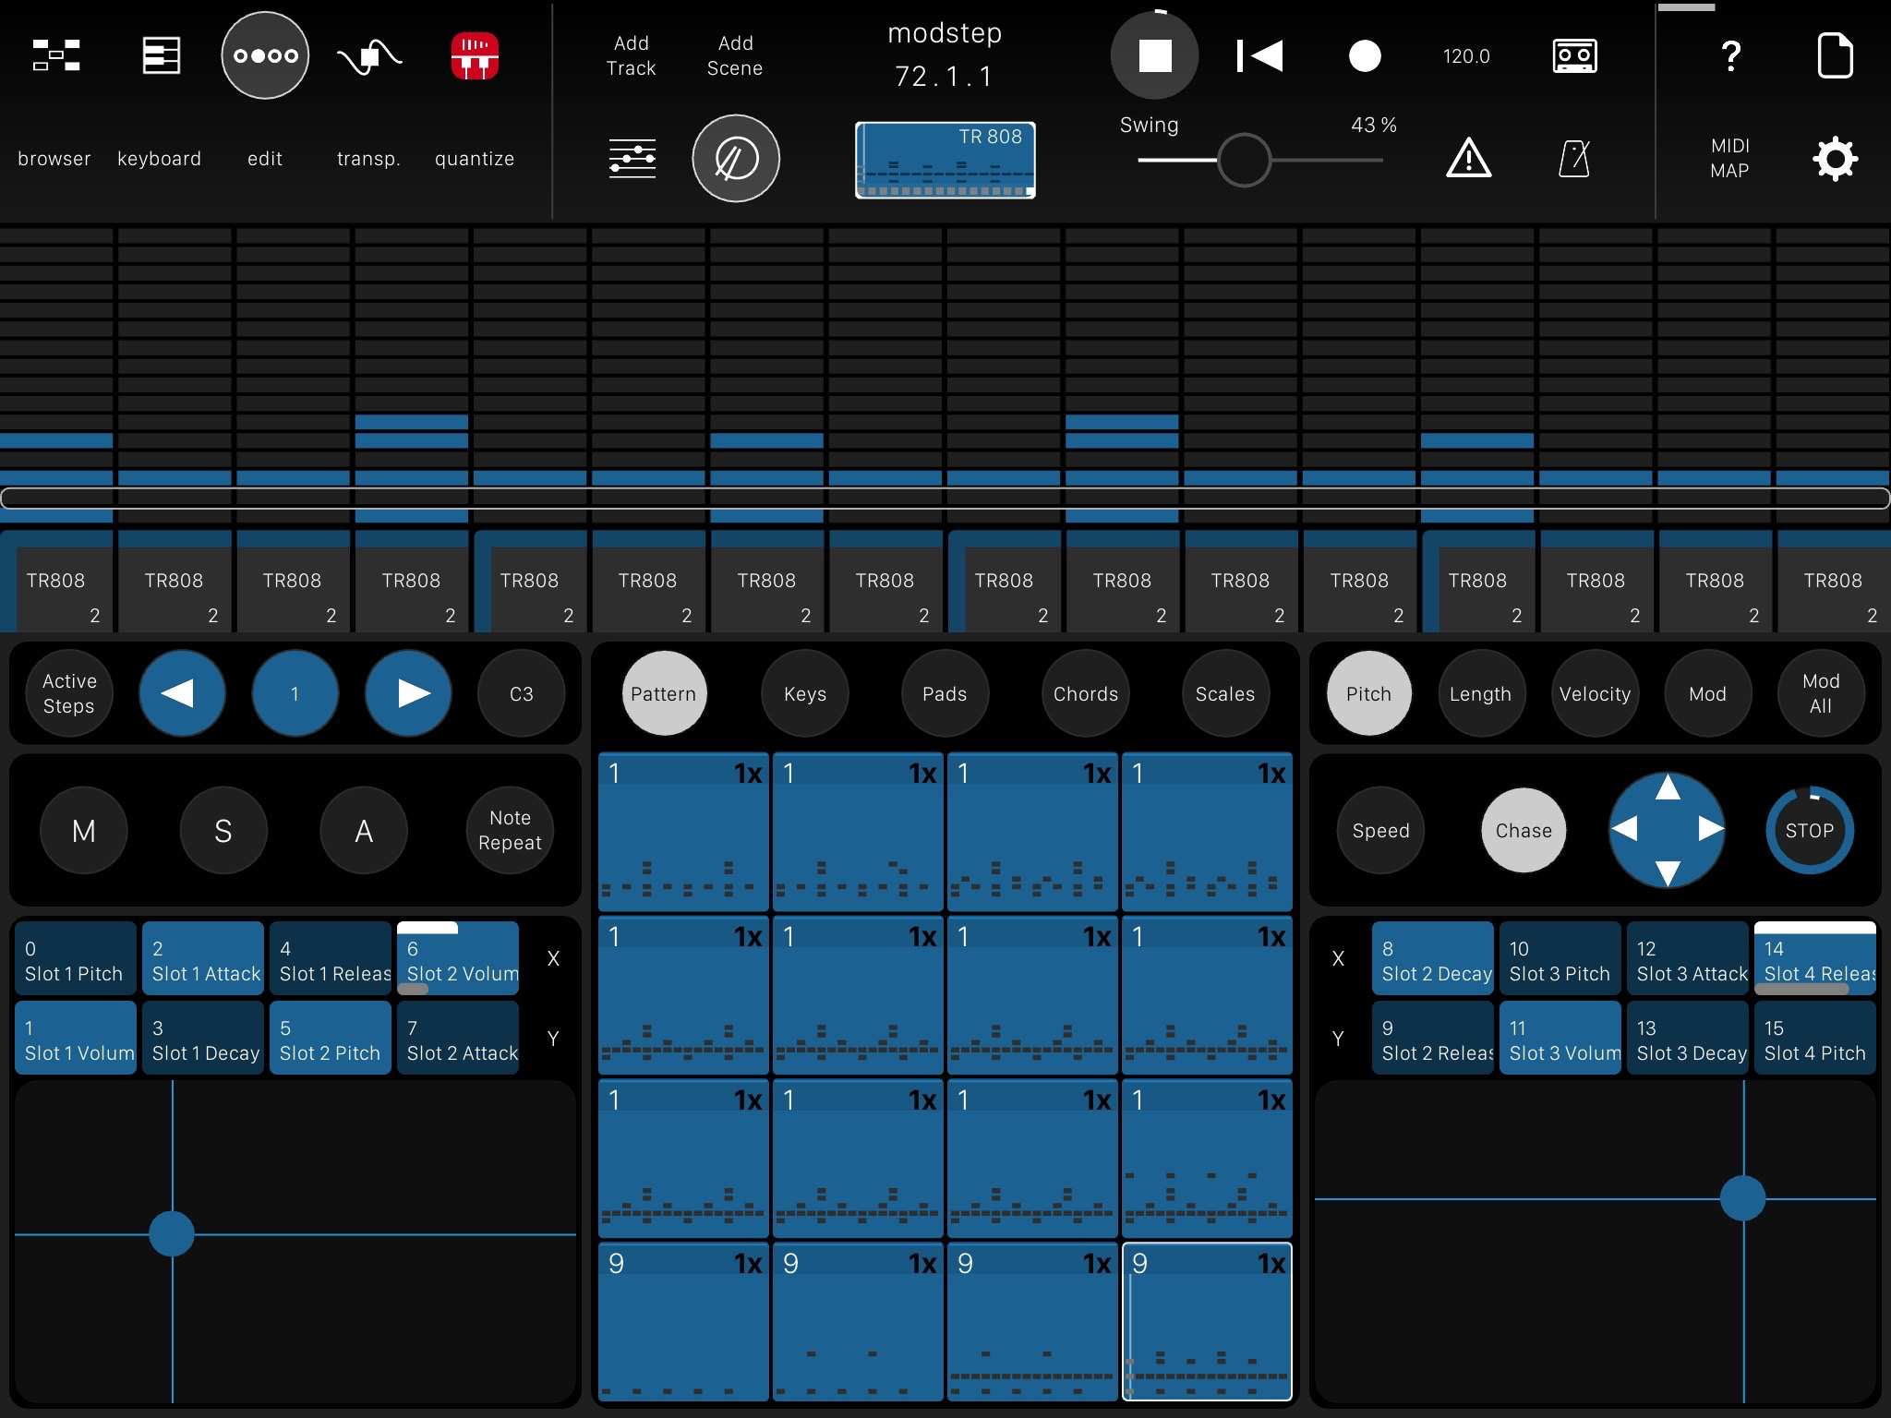Screen dimensions: 1891x1418
Task: Click the cassette tape recorder icon
Action: tap(1574, 55)
